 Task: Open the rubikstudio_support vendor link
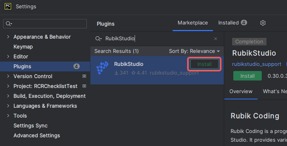pyautogui.click(x=257, y=64)
